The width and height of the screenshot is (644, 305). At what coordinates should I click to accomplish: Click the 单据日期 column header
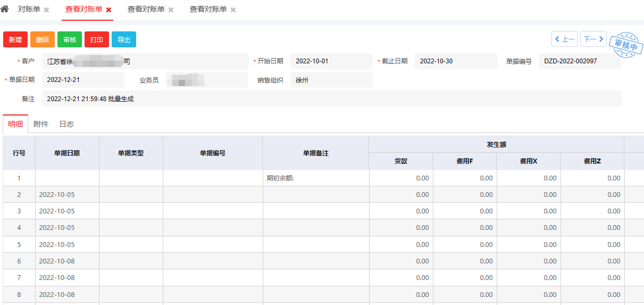[67, 153]
